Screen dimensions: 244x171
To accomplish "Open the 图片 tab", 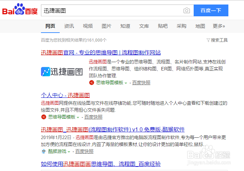I will (107, 26).
